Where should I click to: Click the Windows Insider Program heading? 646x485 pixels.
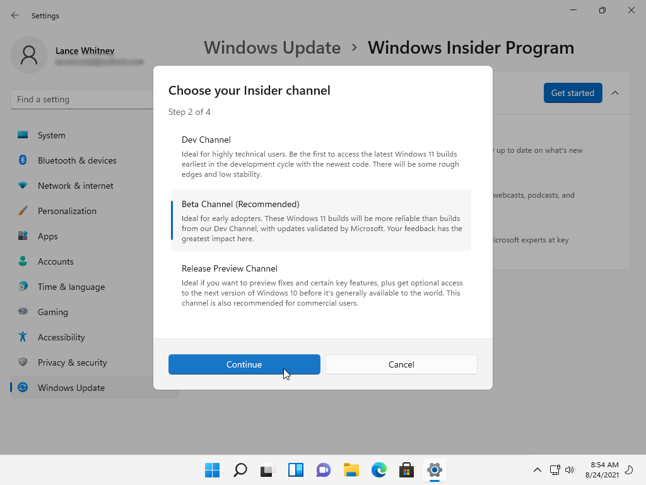click(471, 47)
